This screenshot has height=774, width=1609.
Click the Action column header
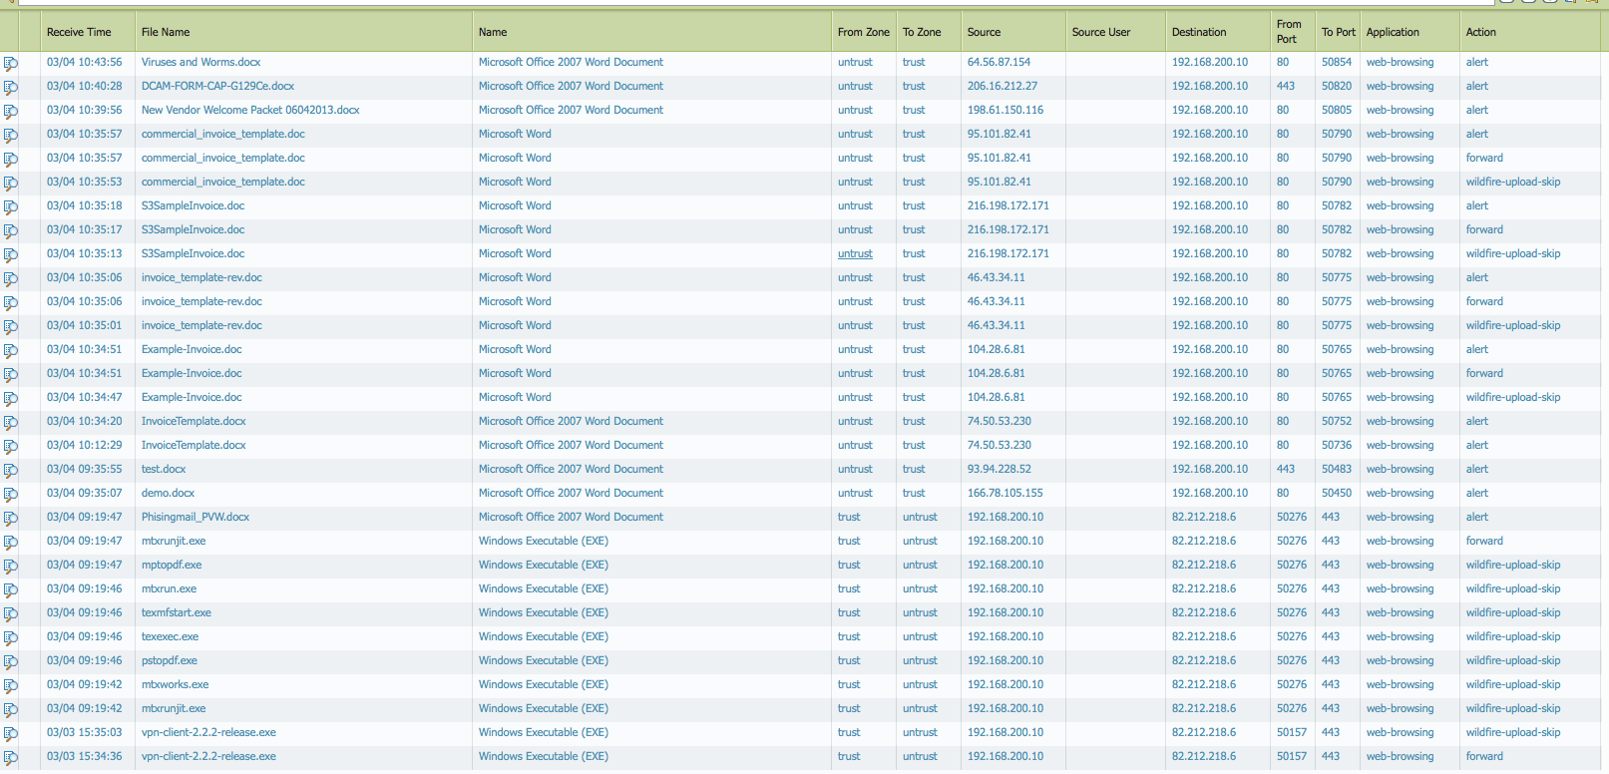[x=1480, y=32]
